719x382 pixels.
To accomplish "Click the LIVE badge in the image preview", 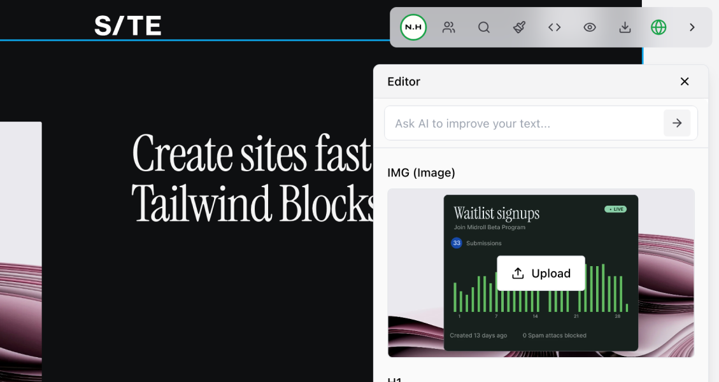I will tap(615, 209).
